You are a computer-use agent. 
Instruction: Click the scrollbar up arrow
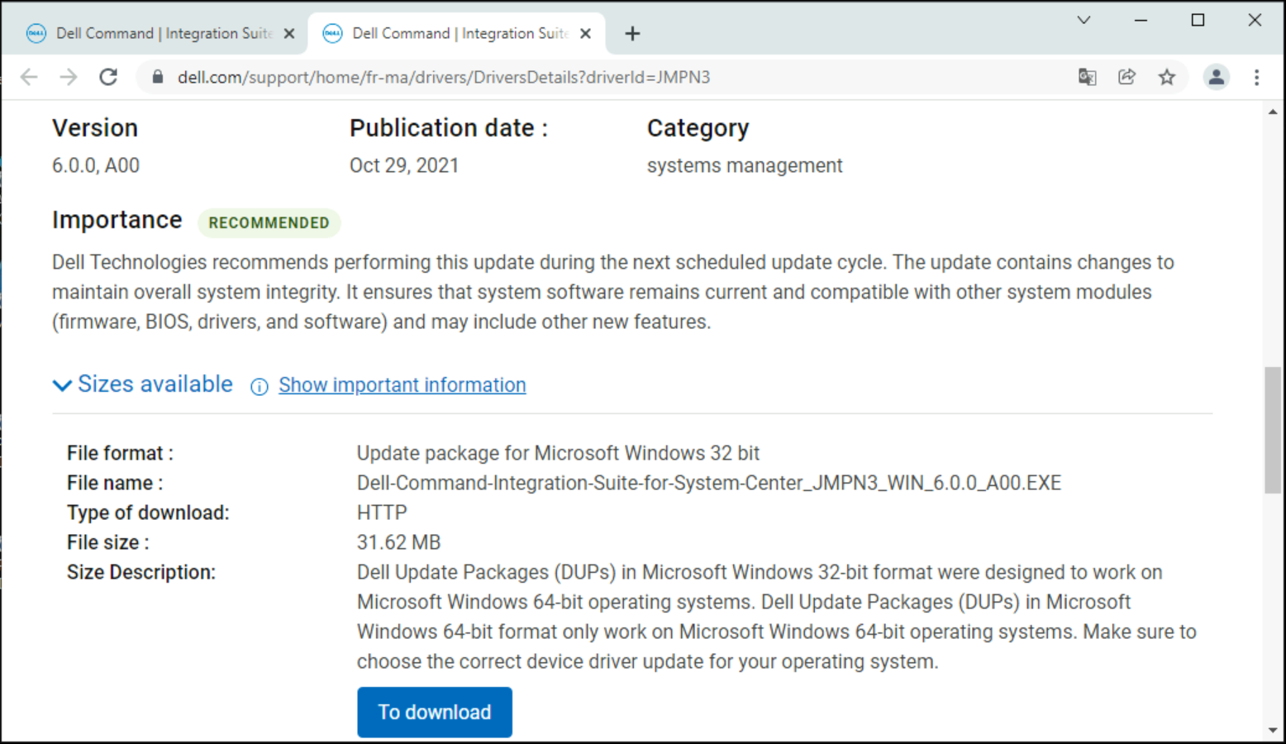[x=1273, y=111]
